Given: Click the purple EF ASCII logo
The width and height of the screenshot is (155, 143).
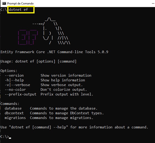Looking at the screenshot, I should tap(28, 37).
